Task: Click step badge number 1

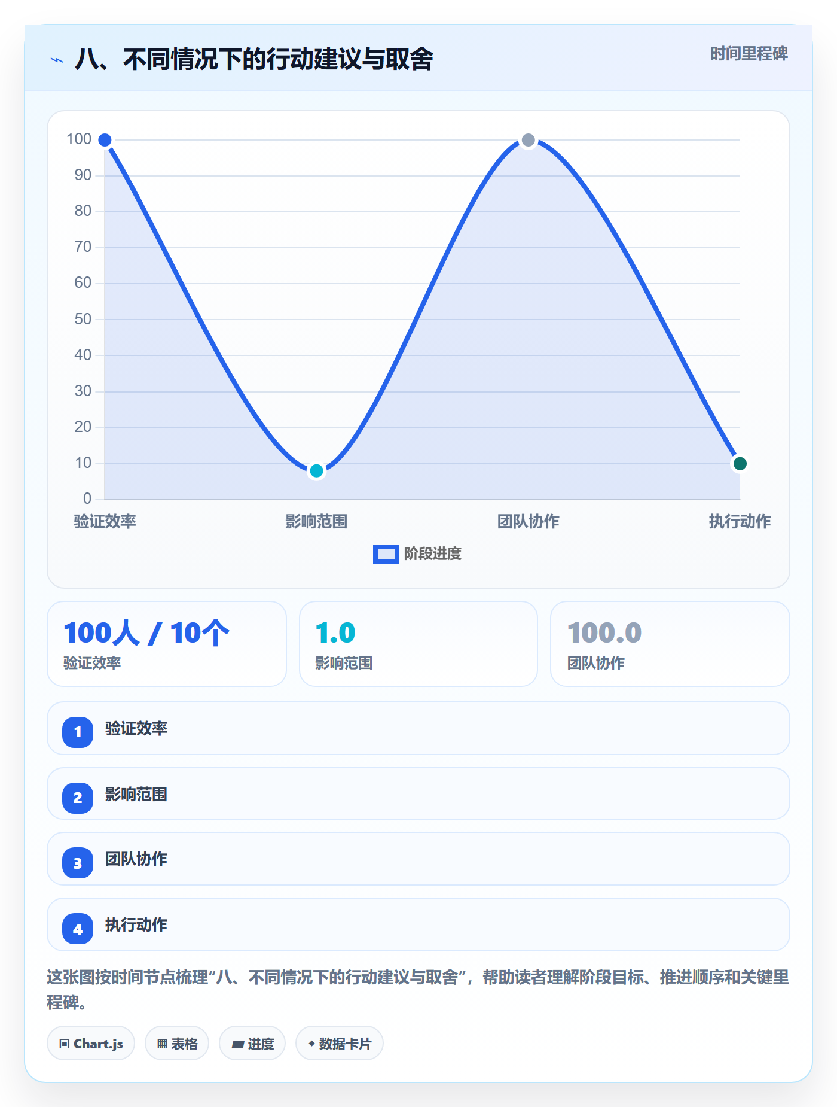Action: tap(78, 732)
